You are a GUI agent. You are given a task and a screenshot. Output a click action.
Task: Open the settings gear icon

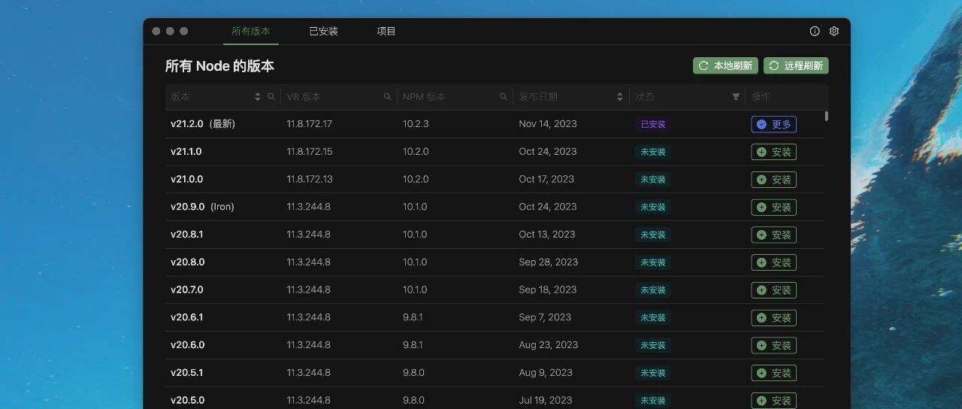[834, 32]
